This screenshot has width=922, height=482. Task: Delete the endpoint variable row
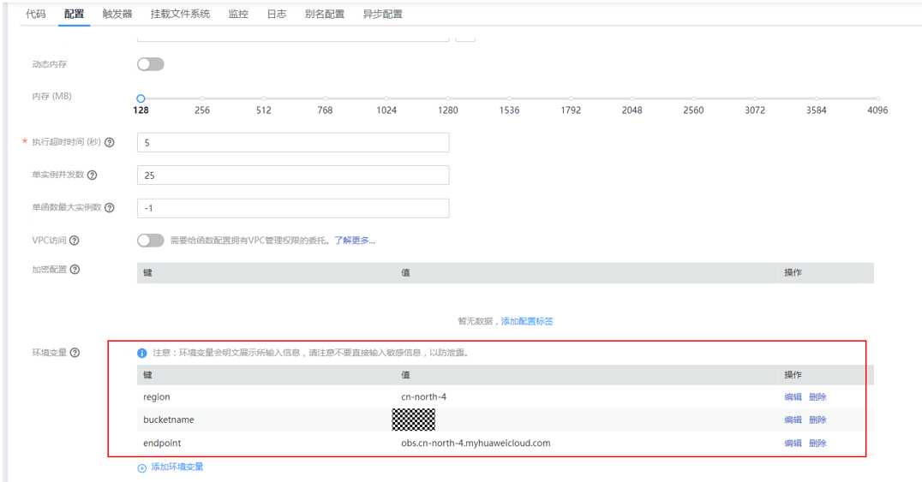[817, 443]
